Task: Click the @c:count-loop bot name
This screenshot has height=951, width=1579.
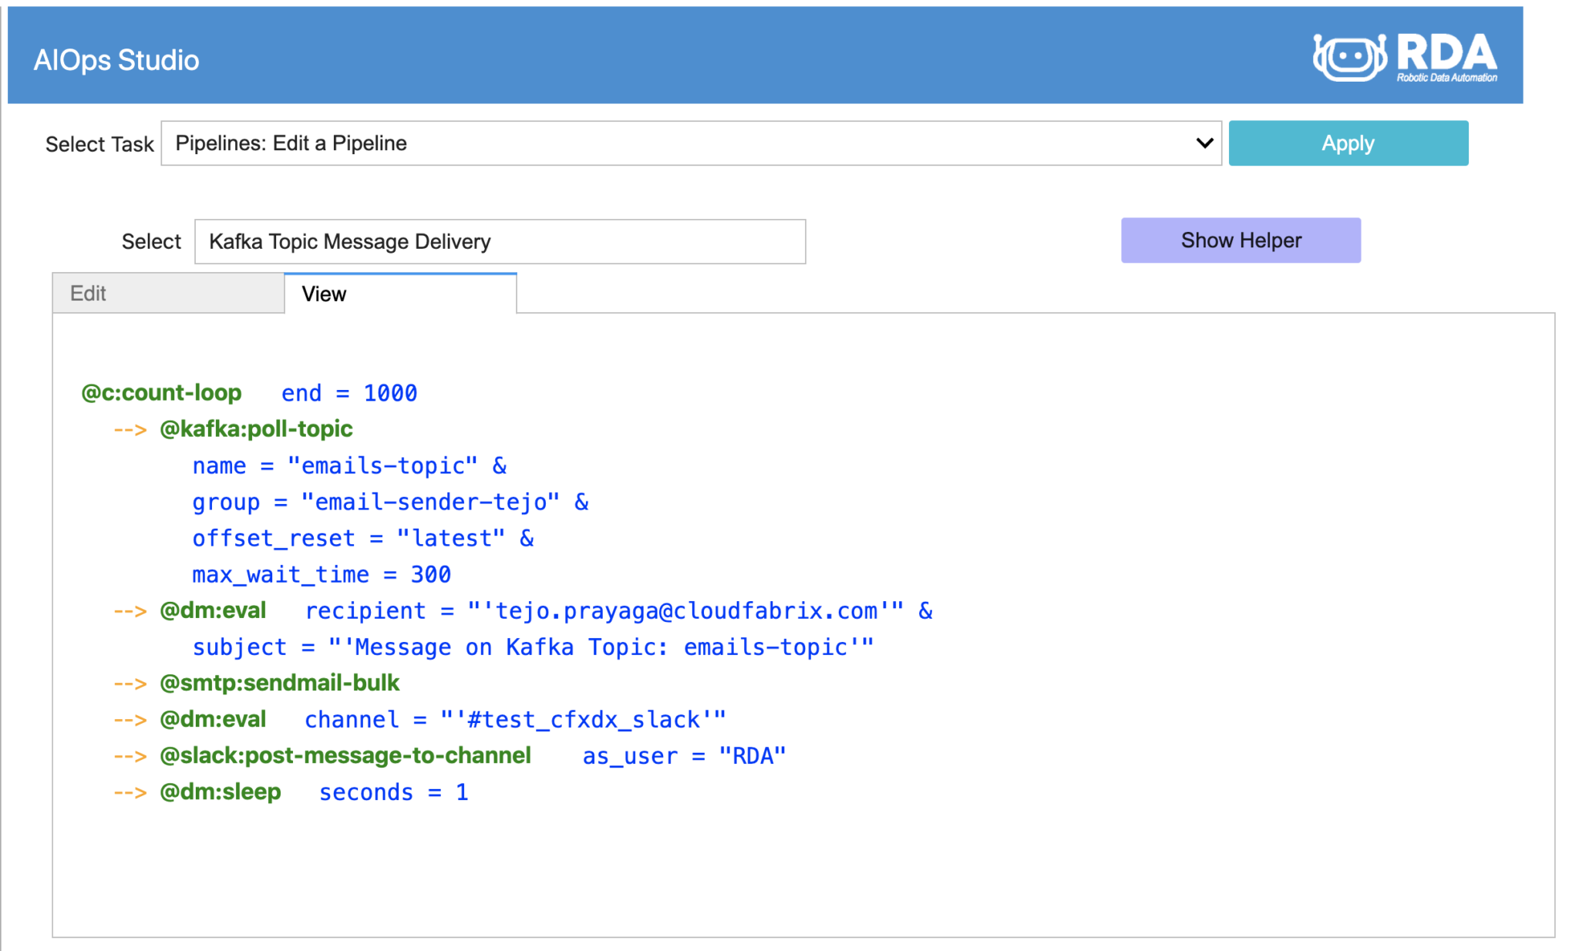Action: coord(161,392)
